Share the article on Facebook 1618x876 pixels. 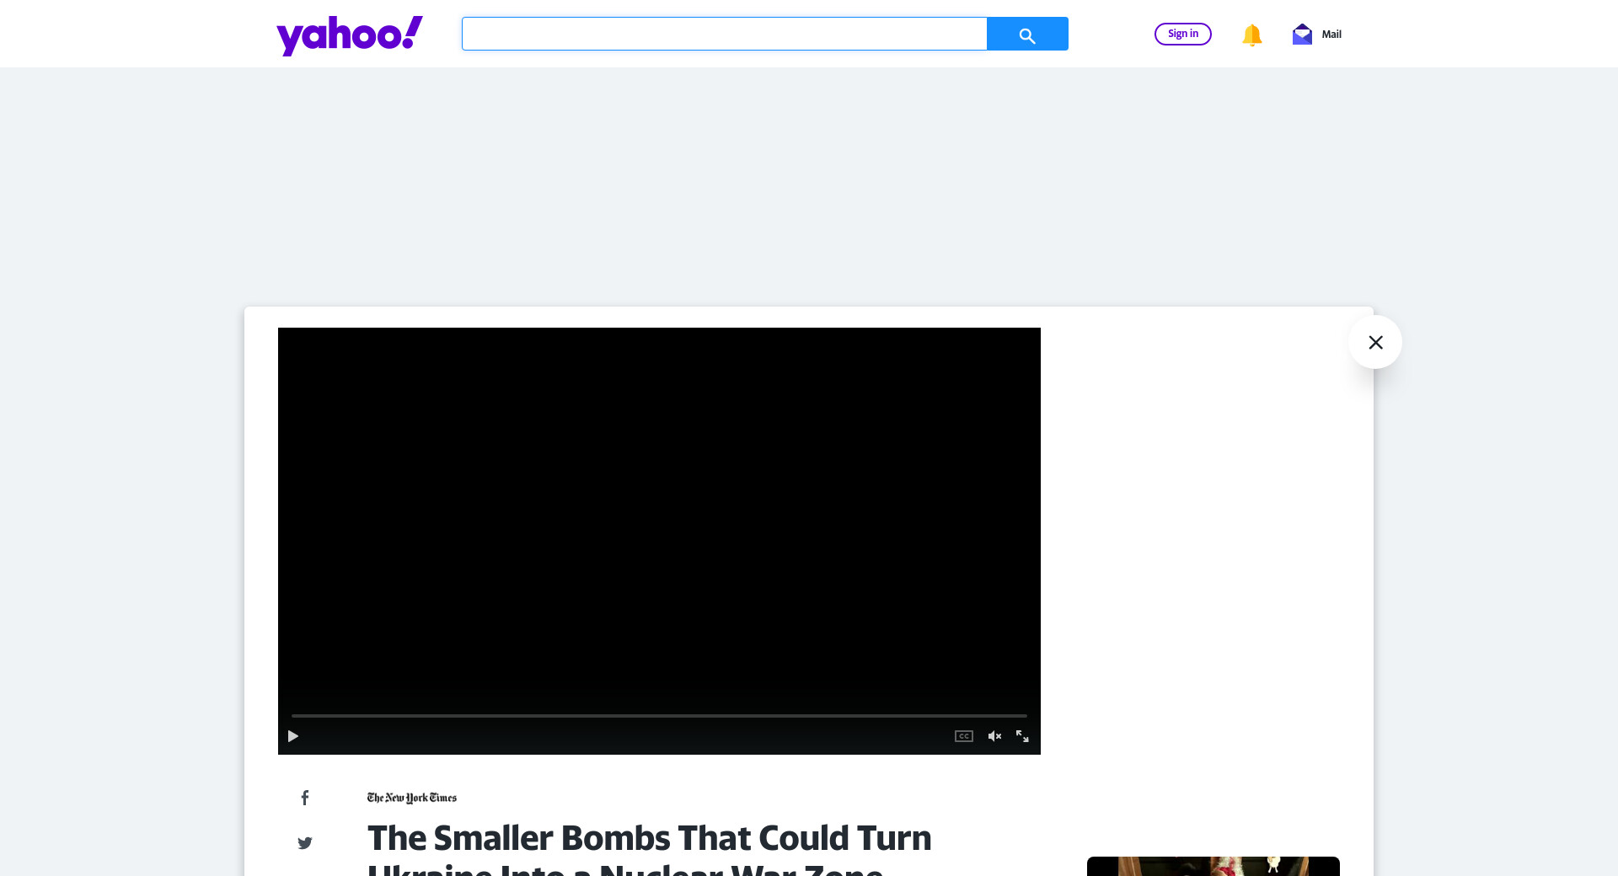coord(305,798)
